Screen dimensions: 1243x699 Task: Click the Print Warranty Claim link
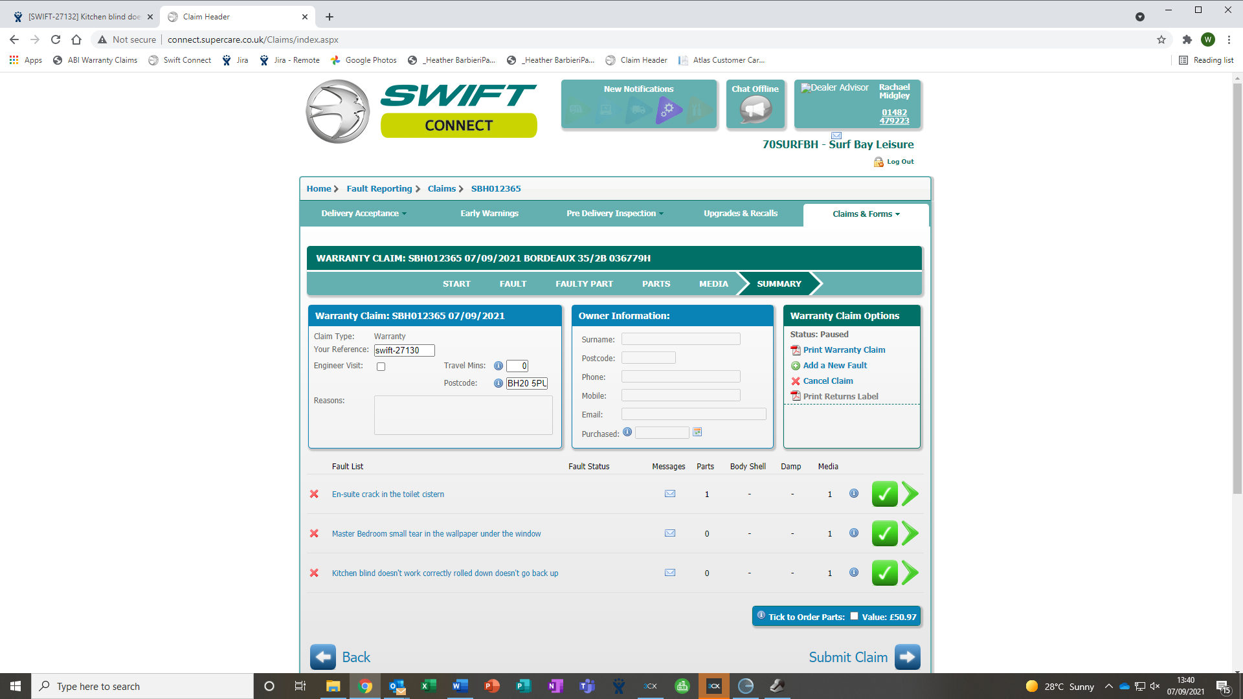click(x=844, y=350)
